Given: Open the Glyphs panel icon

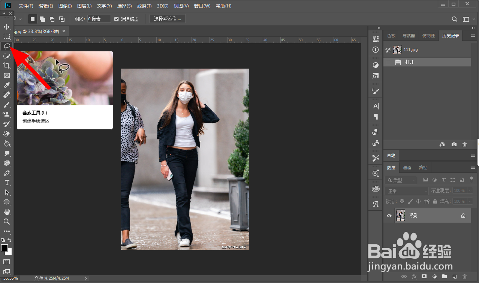Looking at the screenshot, I should tap(376, 204).
